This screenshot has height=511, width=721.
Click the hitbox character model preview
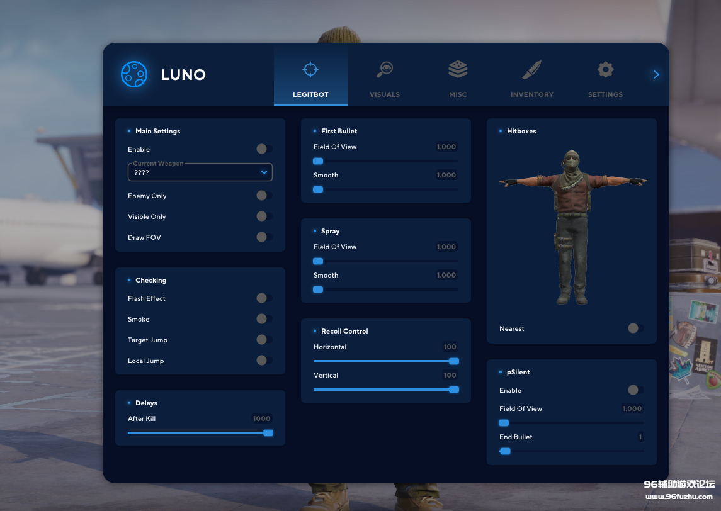572,228
